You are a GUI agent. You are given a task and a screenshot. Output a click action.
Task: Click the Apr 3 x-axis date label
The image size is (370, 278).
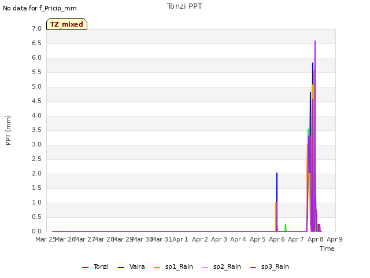tap(219, 239)
